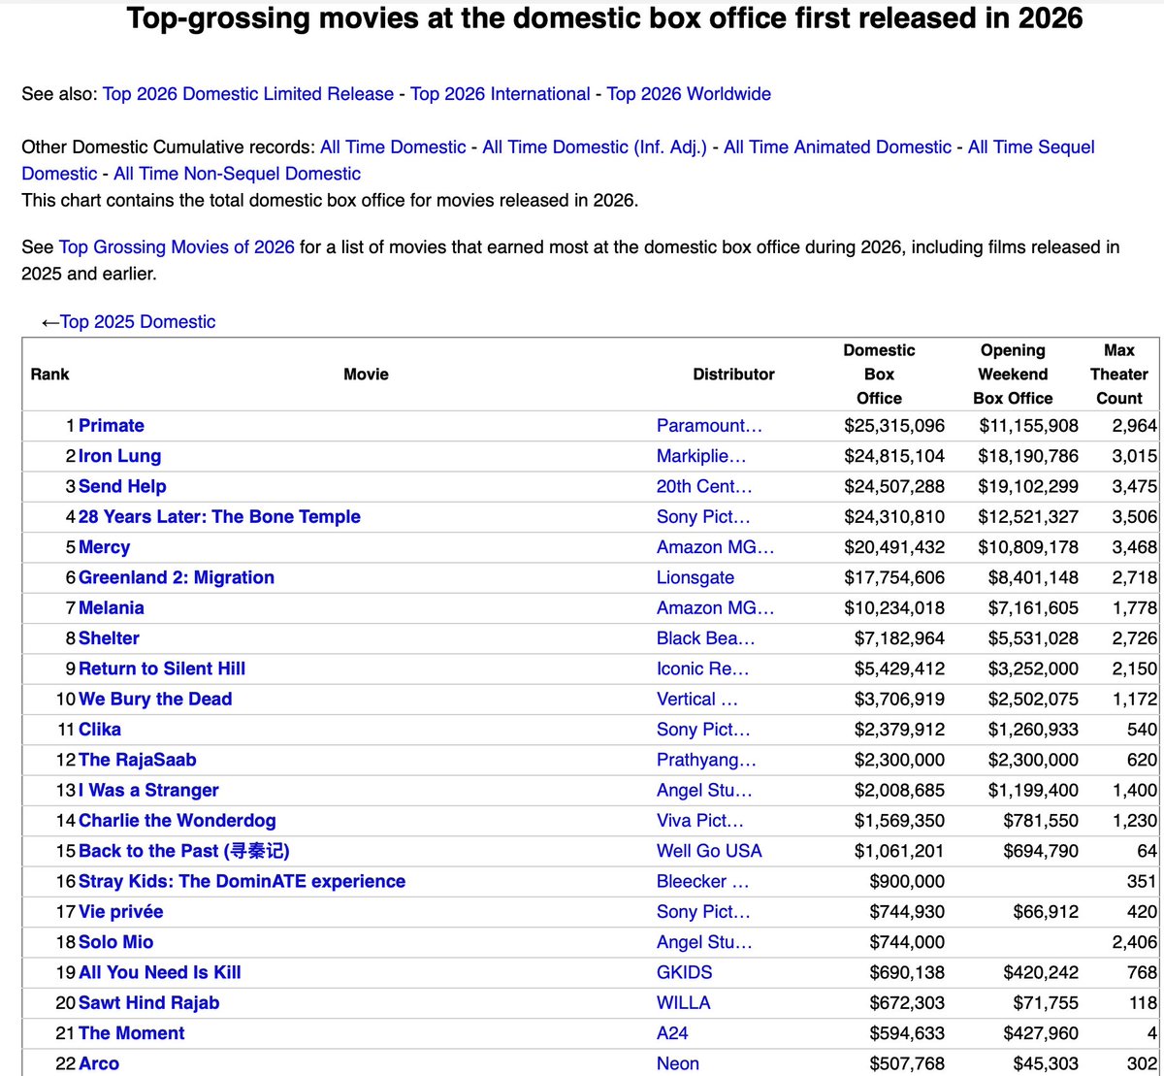Open All You Need Is Kill page

[160, 973]
